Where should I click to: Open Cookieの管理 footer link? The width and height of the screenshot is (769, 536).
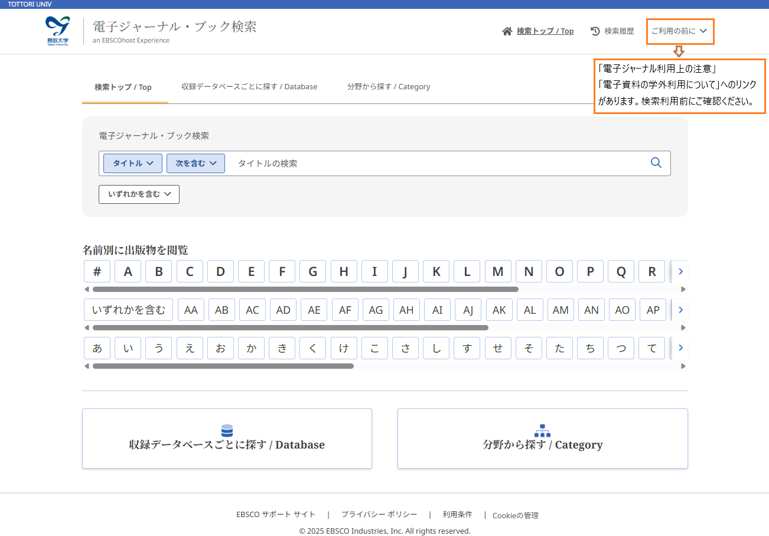pyautogui.click(x=516, y=515)
